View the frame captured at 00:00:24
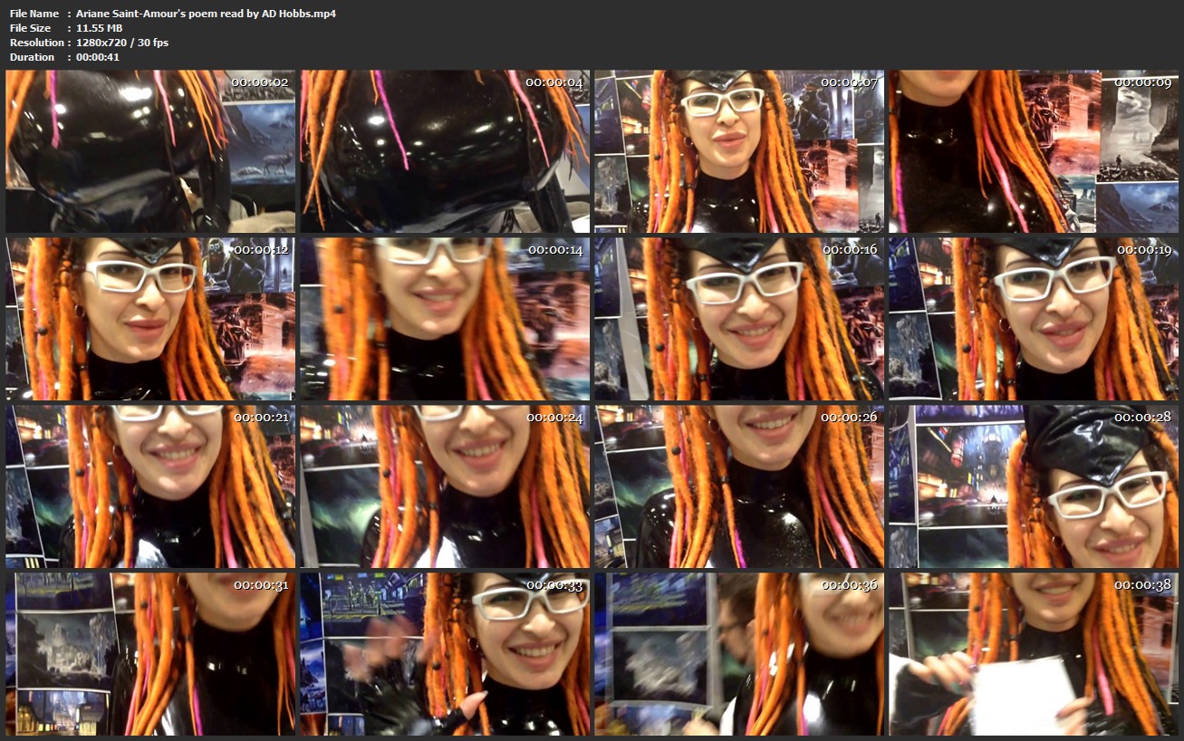Viewport: 1184px width, 741px height. tap(445, 486)
